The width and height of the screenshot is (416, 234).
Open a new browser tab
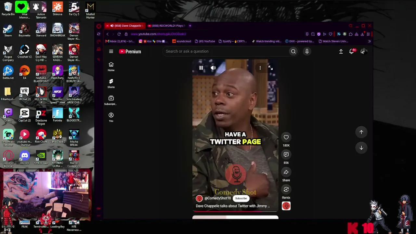[190, 26]
